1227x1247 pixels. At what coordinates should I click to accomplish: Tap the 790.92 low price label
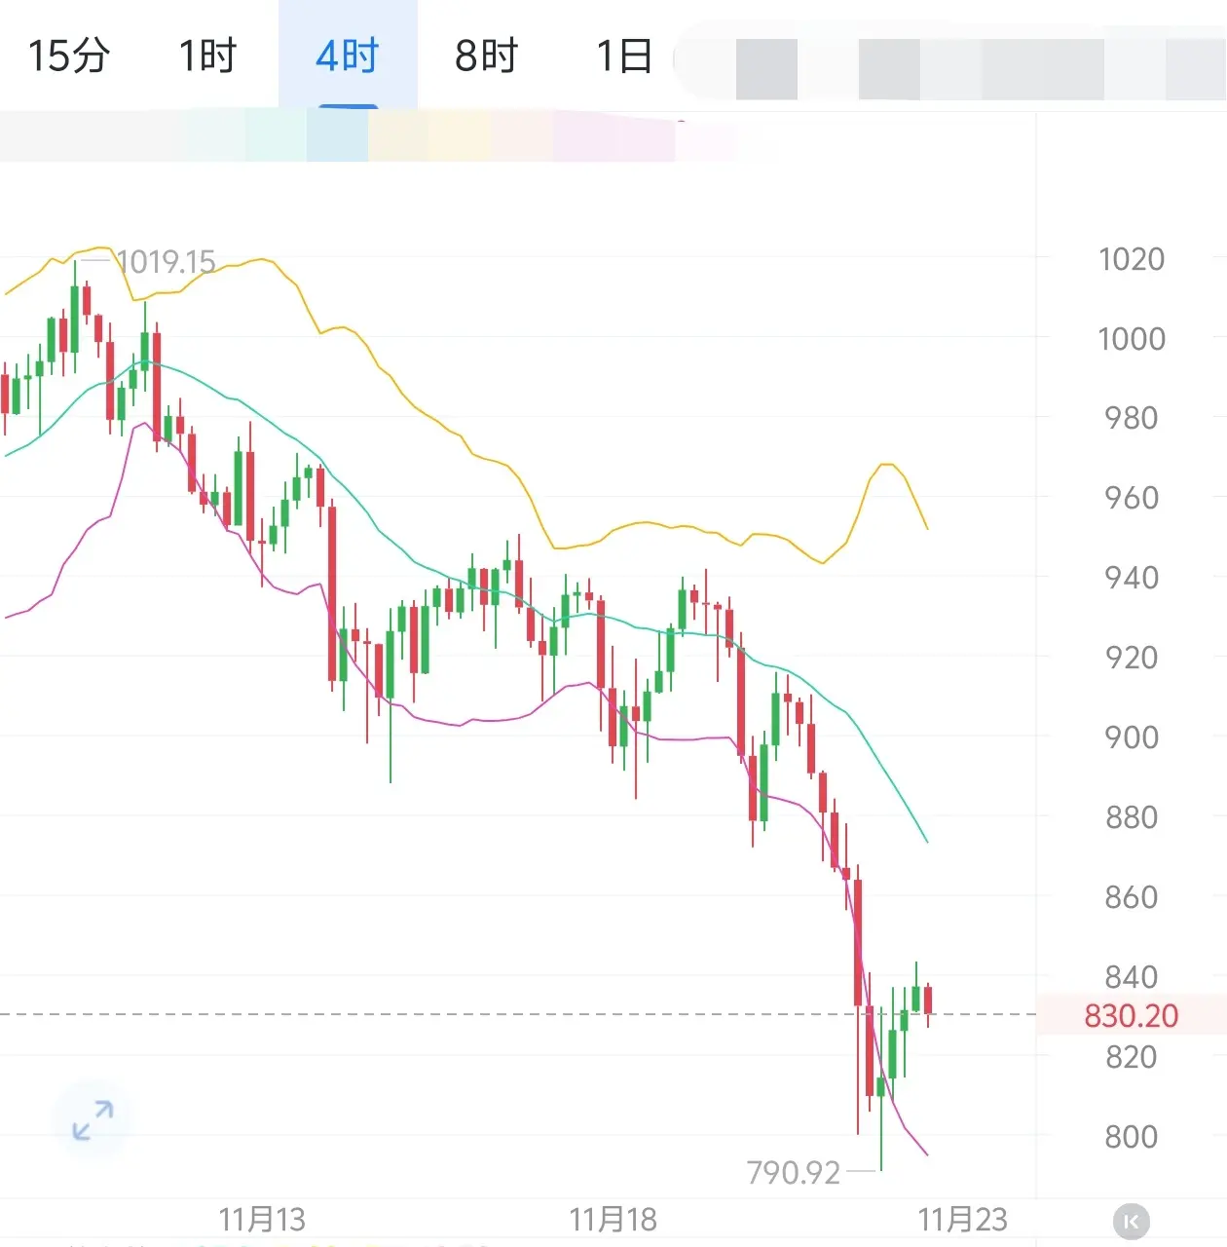tap(793, 1172)
